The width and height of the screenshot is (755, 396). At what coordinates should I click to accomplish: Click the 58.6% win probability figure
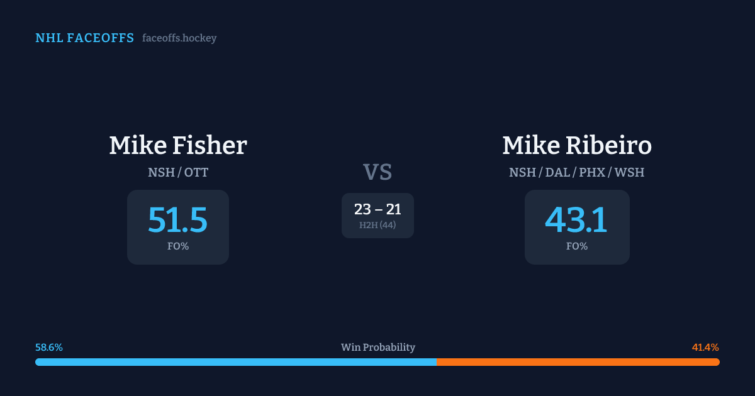click(49, 348)
